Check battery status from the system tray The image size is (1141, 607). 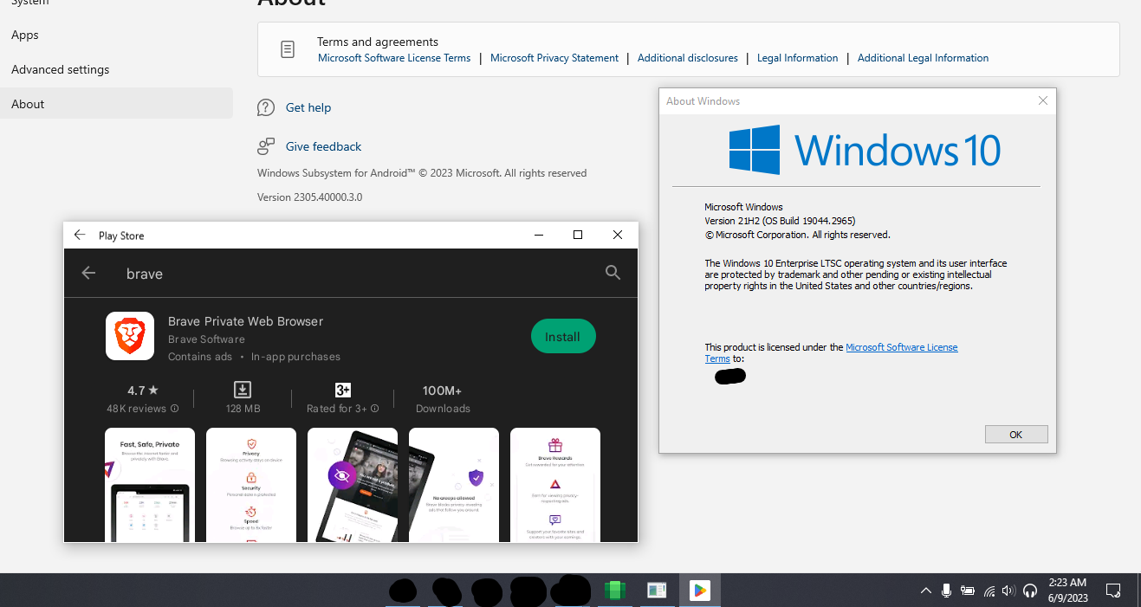click(967, 590)
